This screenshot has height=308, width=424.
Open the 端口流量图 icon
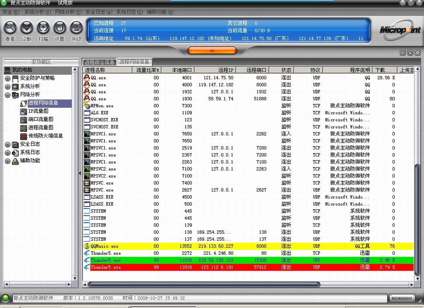[x=24, y=120]
